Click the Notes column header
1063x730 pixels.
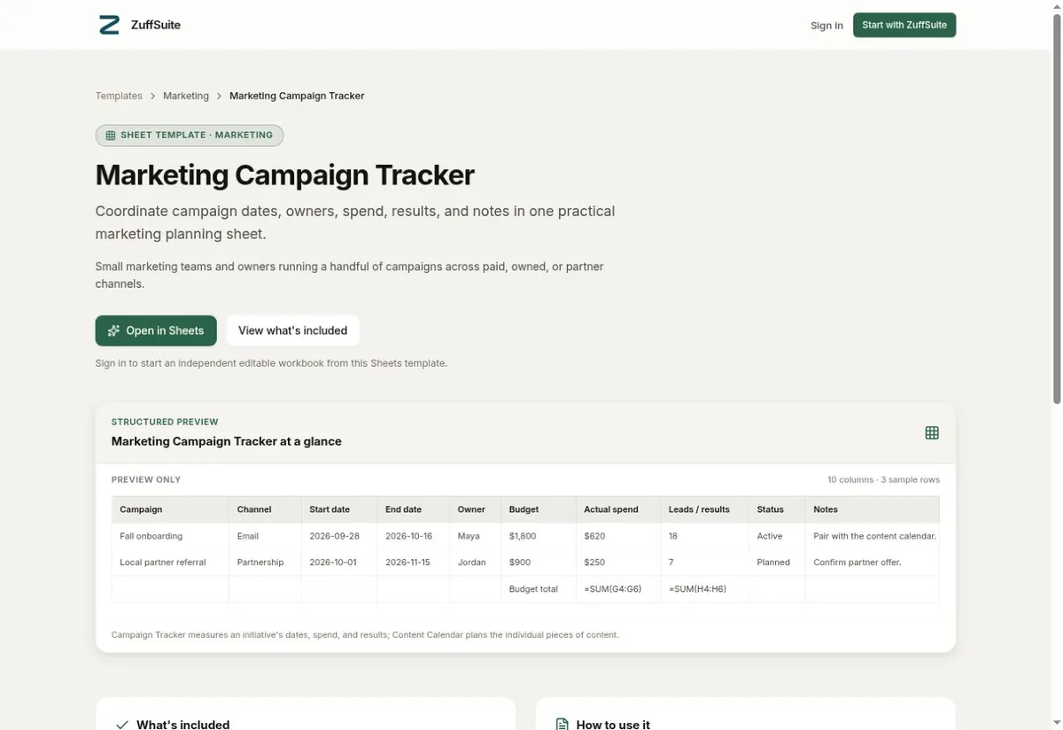tap(872, 509)
